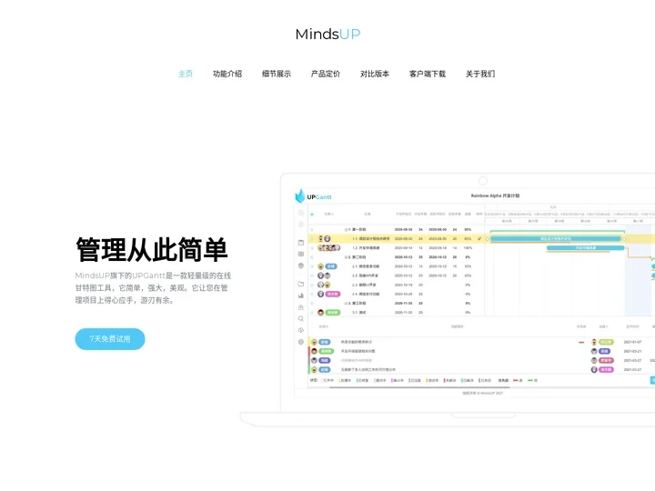Click the UPGantt flame logo in the laptop image
The width and height of the screenshot is (655, 491).
[x=300, y=195]
